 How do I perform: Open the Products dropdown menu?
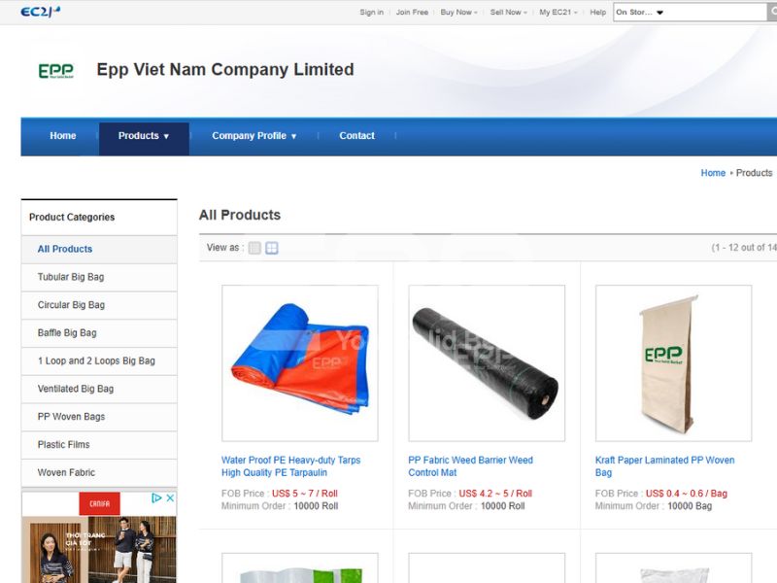point(144,136)
